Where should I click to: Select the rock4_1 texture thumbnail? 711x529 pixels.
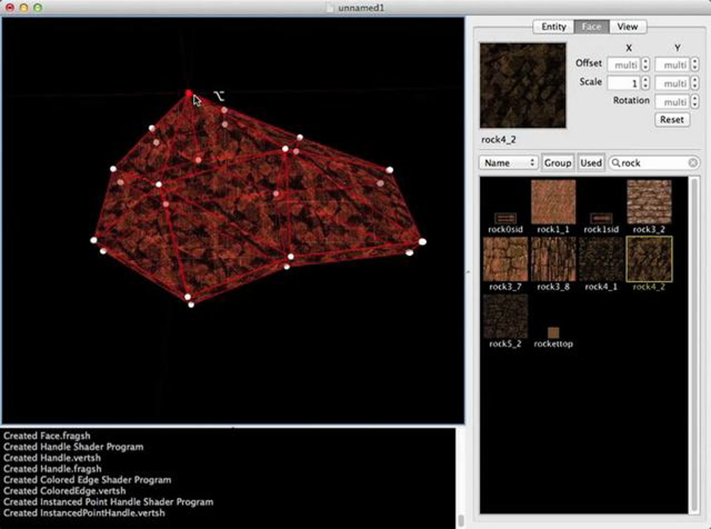tap(601, 259)
